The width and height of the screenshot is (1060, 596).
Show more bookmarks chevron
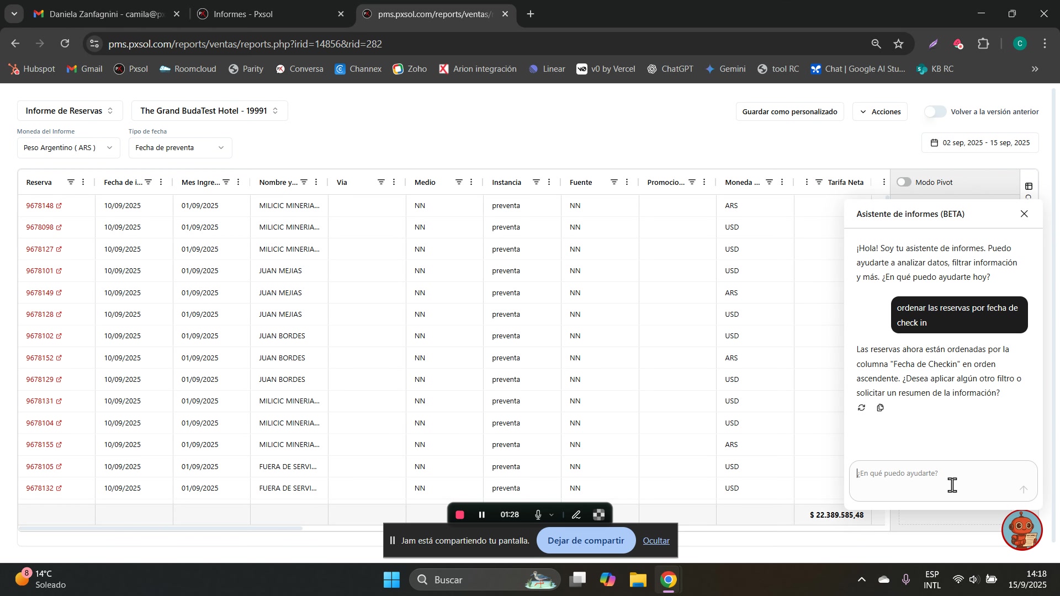(1035, 69)
